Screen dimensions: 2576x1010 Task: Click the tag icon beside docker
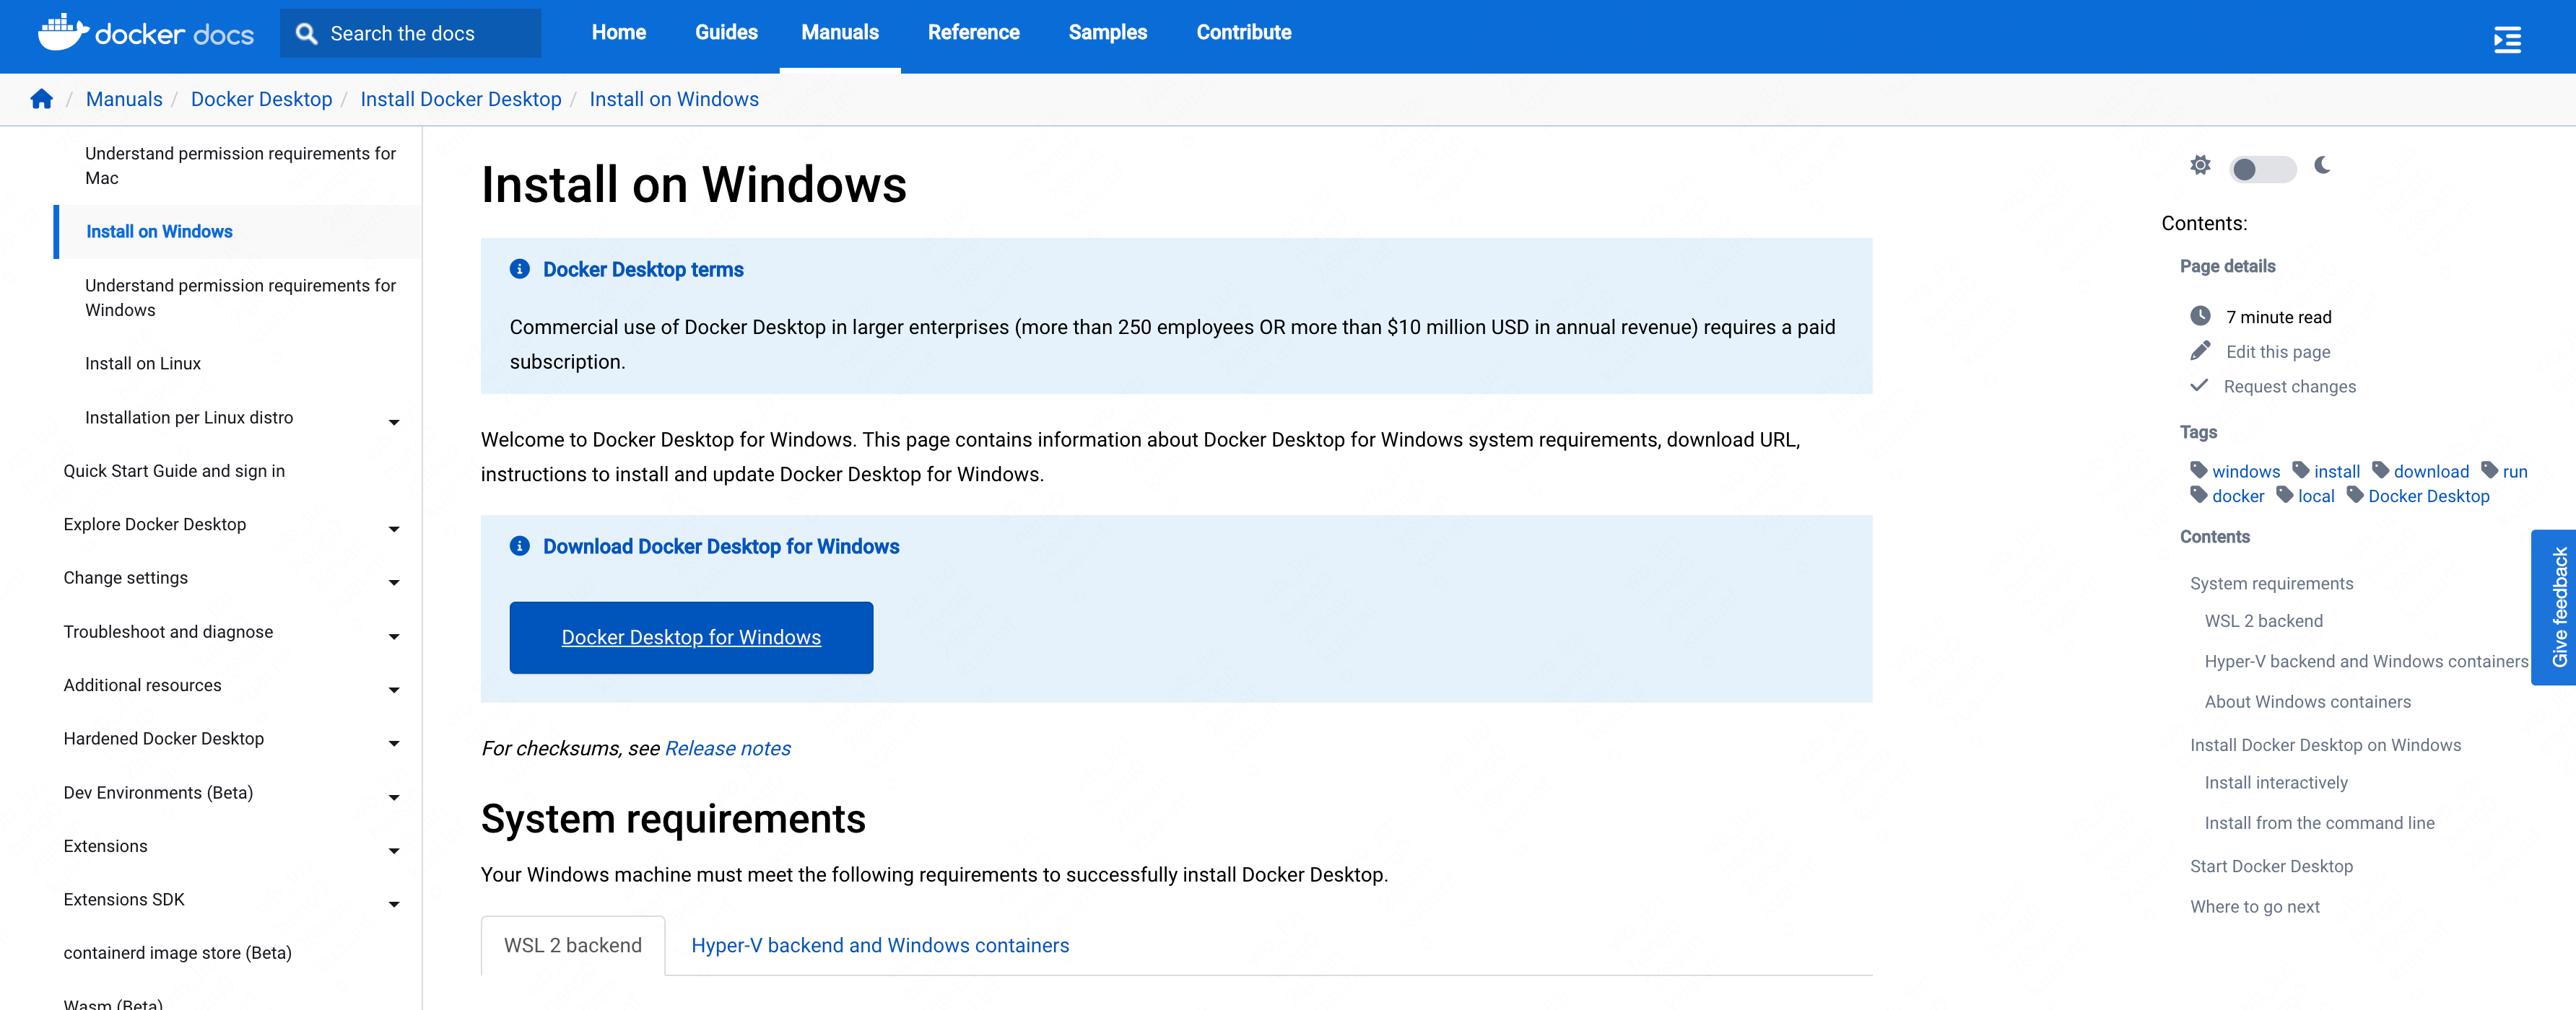(2198, 496)
